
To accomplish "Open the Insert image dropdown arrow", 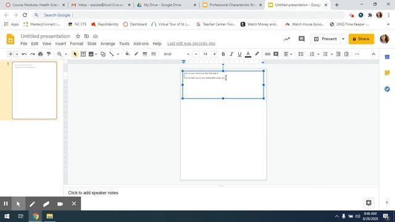I will (96, 54).
